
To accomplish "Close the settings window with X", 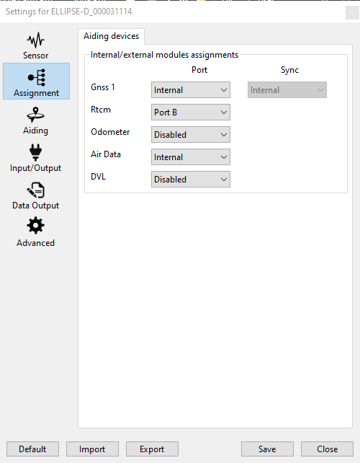I will coord(352,12).
